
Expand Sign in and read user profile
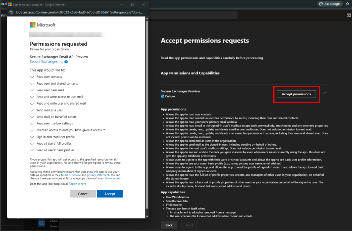tap(32, 137)
